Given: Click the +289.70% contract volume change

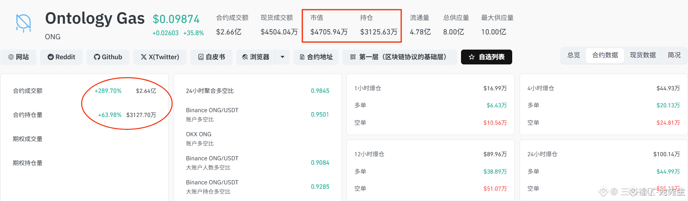Looking at the screenshot, I should click(108, 91).
